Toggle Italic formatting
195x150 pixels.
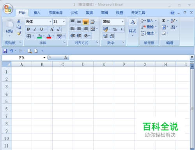coord(35,29)
